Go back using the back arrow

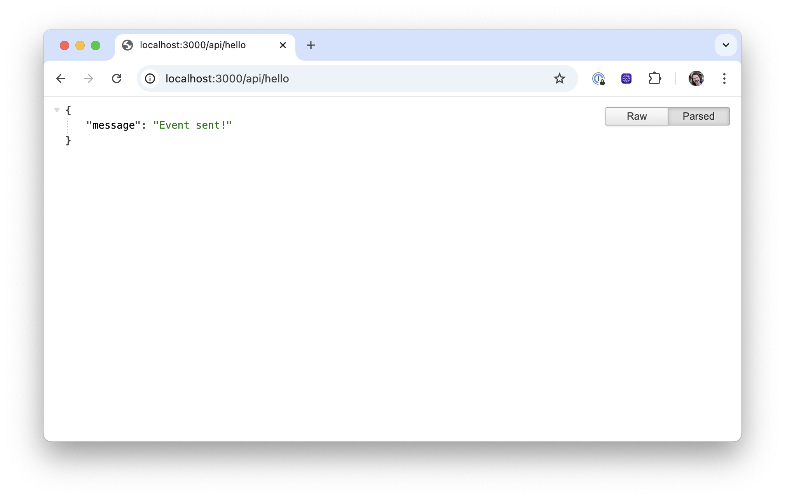61,79
